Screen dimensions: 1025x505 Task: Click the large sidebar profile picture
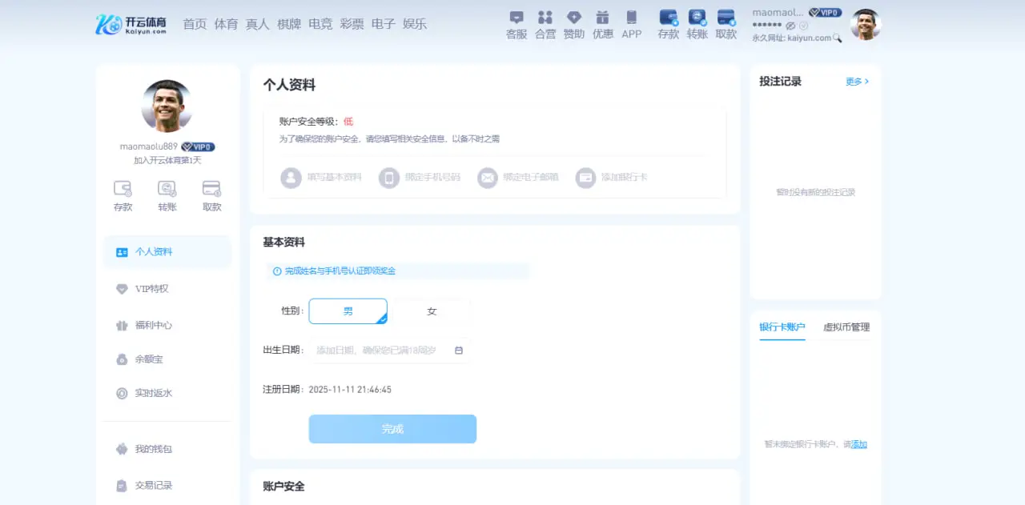167,106
